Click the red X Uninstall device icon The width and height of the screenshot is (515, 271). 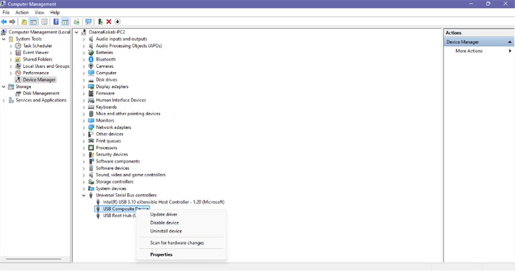109,22
